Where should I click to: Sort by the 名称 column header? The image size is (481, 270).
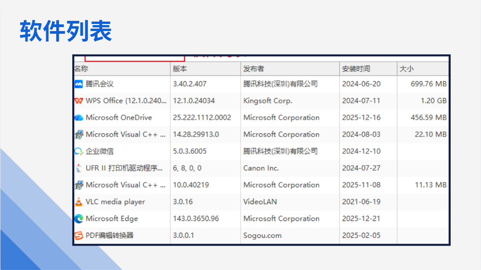coord(81,69)
